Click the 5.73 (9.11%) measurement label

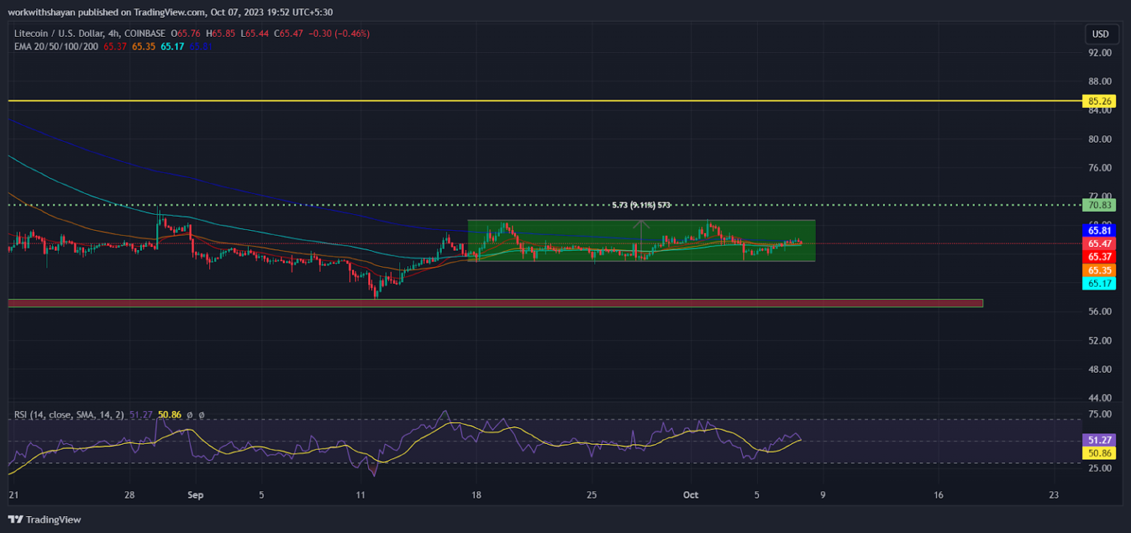(x=641, y=205)
